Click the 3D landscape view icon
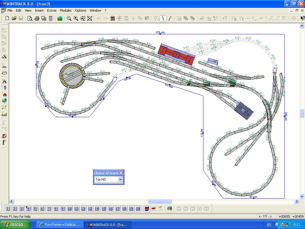The height and width of the screenshot is (229, 305). point(60,18)
